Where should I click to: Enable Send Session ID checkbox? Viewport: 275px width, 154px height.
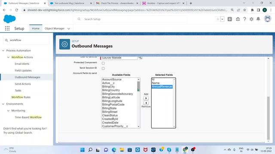pyautogui.click(x=103, y=68)
